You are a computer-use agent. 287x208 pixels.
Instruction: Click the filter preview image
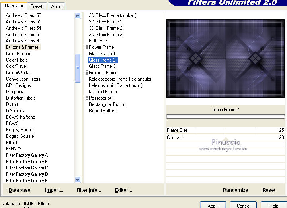225,59
